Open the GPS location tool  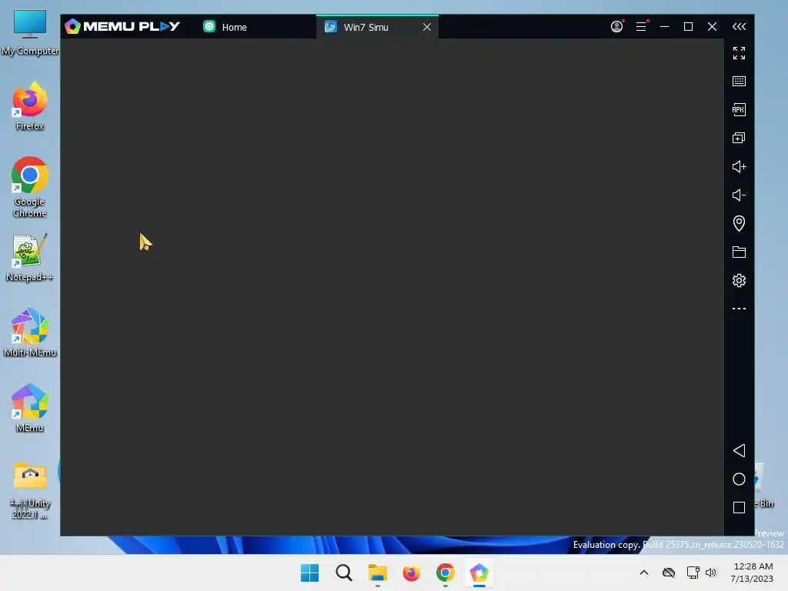point(739,223)
